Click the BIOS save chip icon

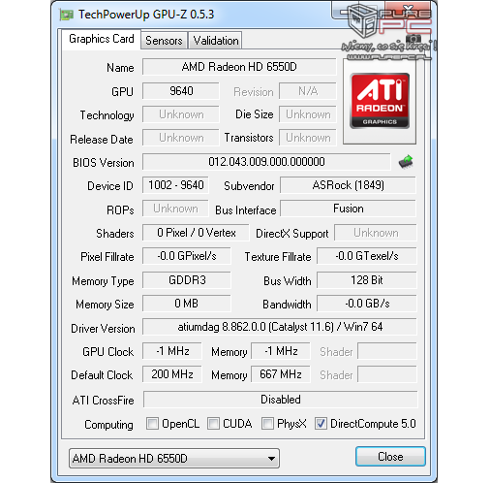tap(406, 161)
